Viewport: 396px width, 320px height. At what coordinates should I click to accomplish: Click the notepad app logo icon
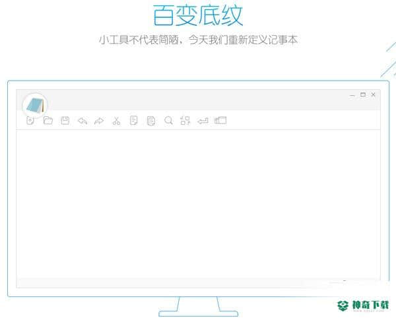[x=35, y=105]
